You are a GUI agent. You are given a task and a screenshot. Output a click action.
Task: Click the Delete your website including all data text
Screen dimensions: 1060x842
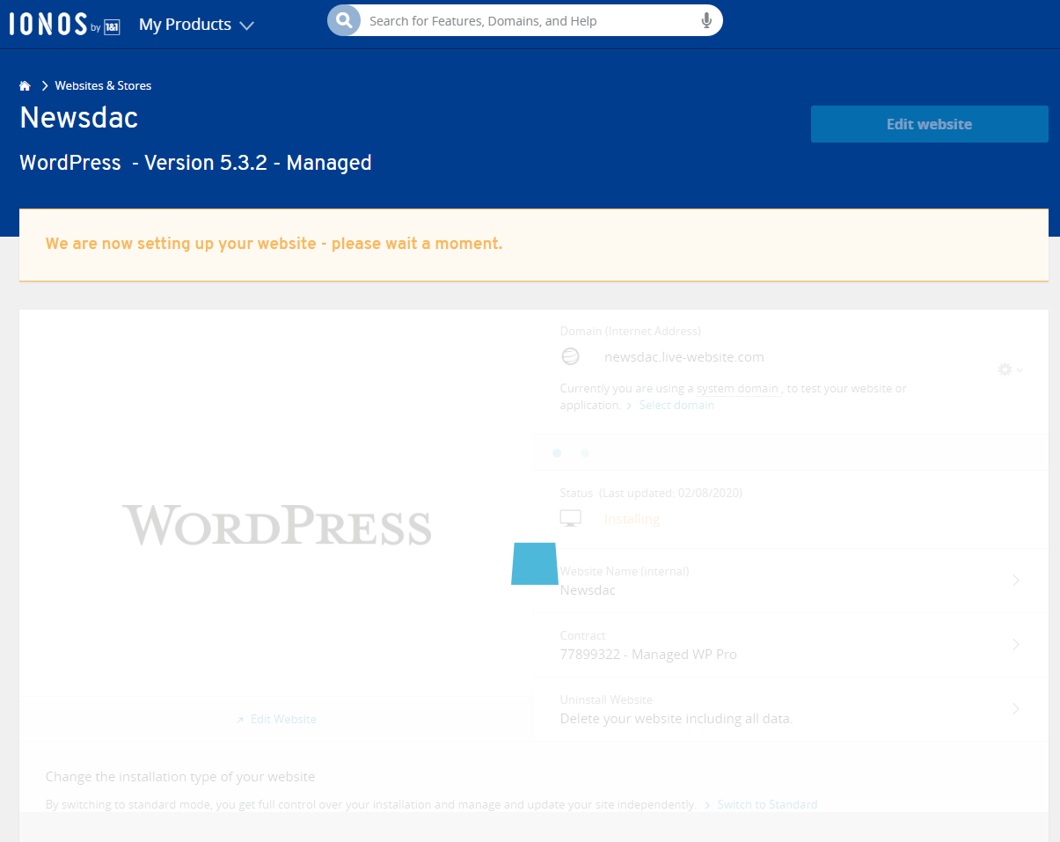point(676,719)
